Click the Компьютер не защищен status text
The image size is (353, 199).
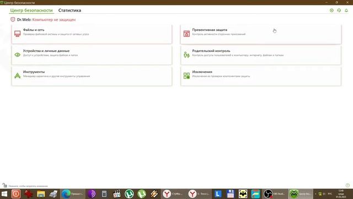pos(54,20)
